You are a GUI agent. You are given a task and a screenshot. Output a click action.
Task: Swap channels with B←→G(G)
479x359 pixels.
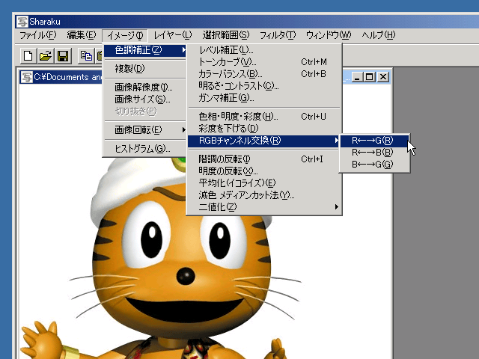click(x=374, y=165)
